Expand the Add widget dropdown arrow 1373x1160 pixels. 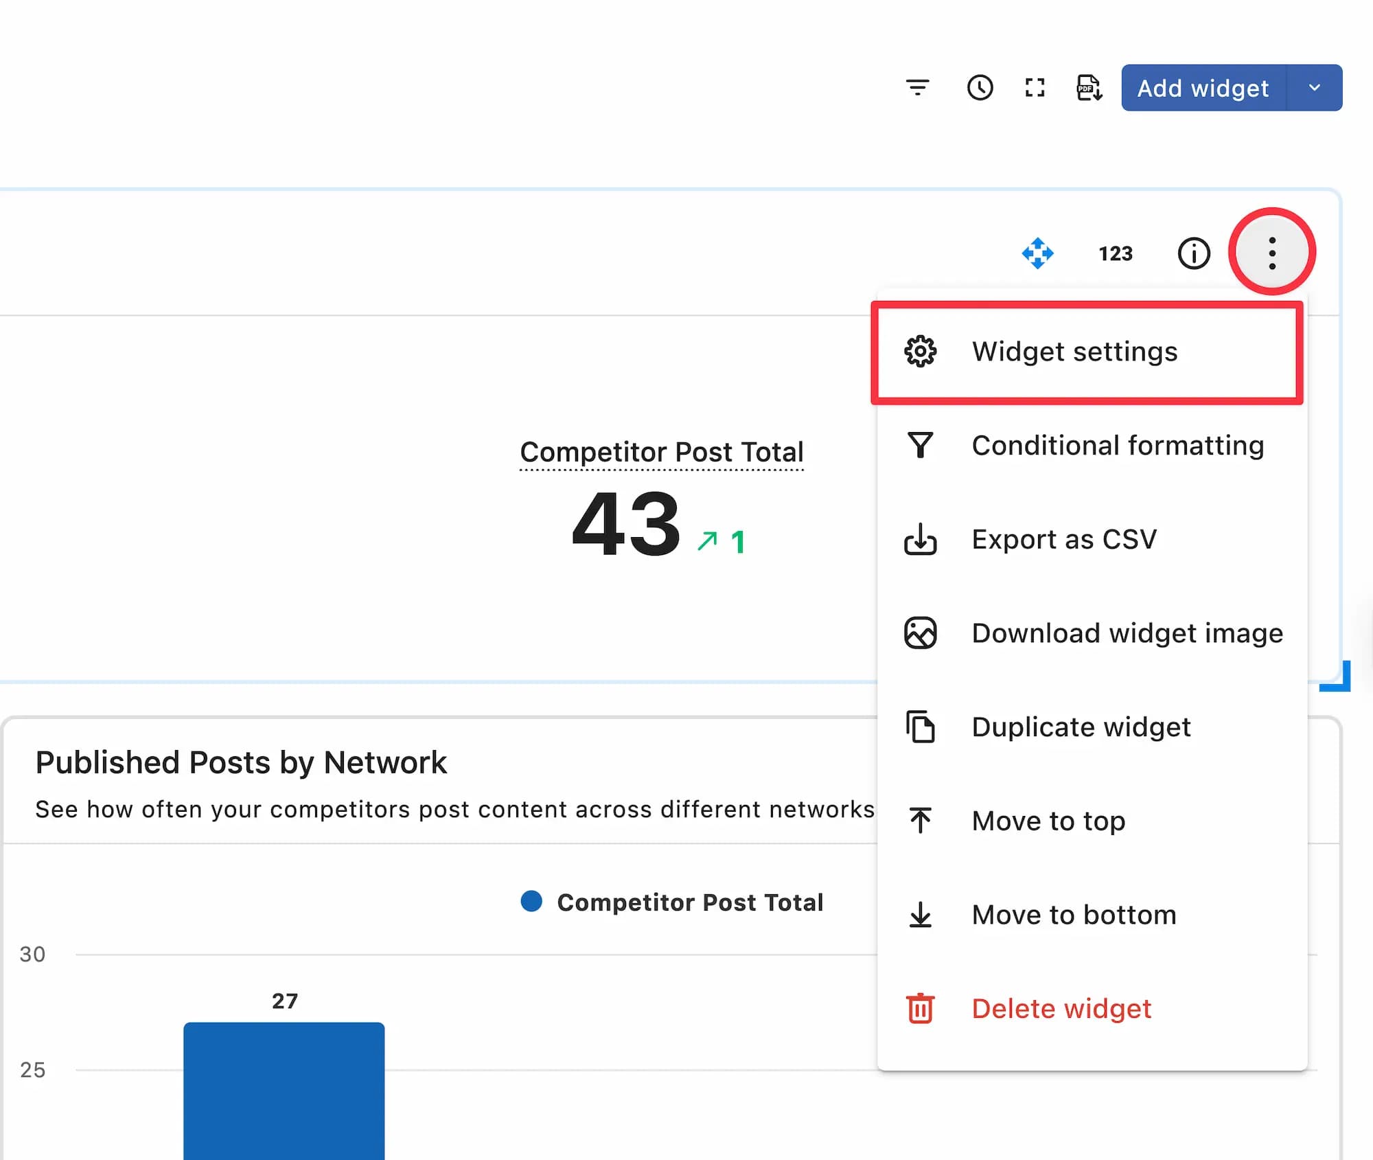(x=1314, y=87)
